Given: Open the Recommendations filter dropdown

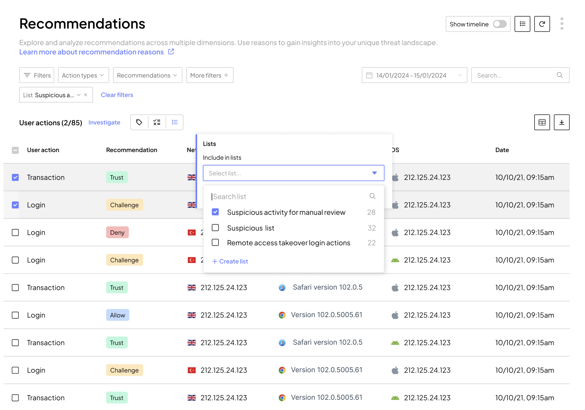Looking at the screenshot, I should tap(147, 75).
